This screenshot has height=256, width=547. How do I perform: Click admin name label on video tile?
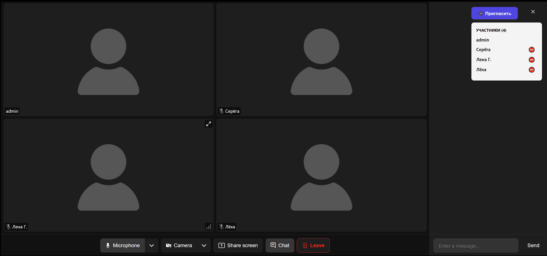[x=12, y=111]
